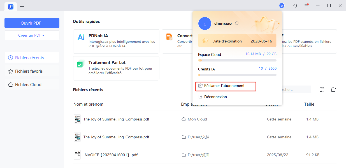Open Traitement Par Lot tool
Screen dimensions: 346x168
[116, 68]
